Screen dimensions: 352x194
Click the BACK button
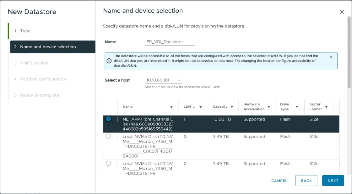coord(306,181)
